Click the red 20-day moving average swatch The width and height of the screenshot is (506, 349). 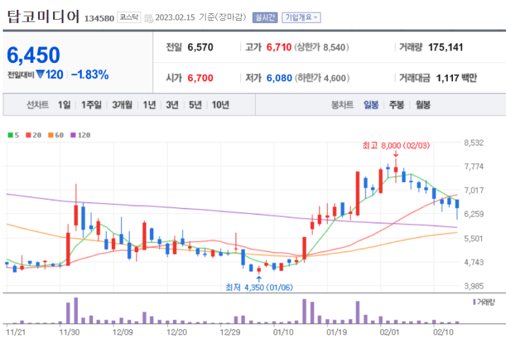pyautogui.click(x=28, y=135)
